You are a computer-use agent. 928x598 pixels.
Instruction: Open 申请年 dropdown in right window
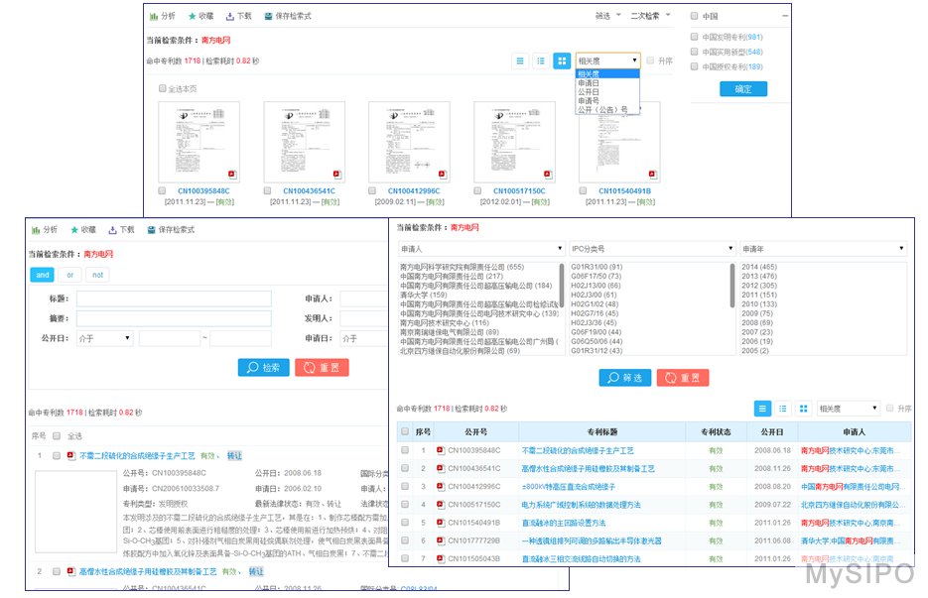[823, 249]
